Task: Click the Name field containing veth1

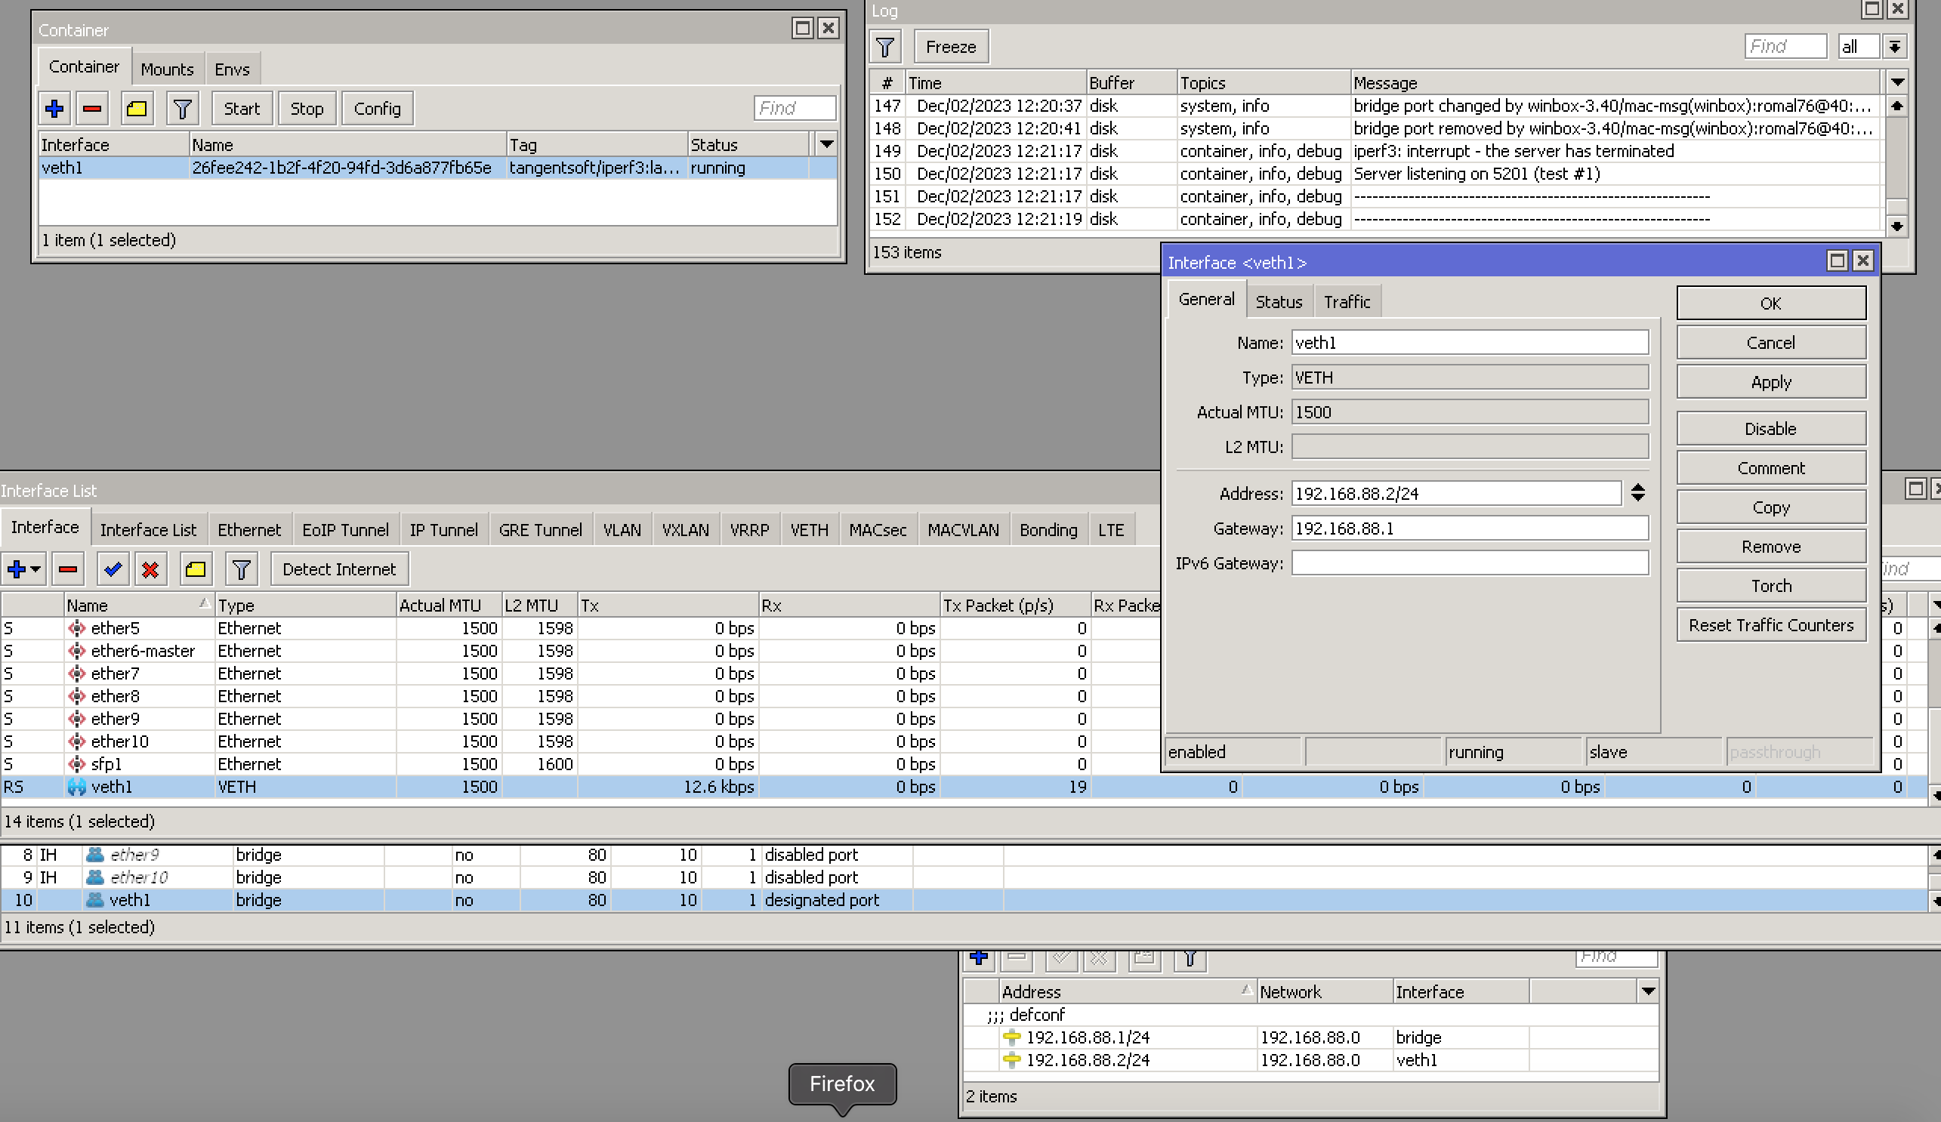Action: [x=1470, y=343]
